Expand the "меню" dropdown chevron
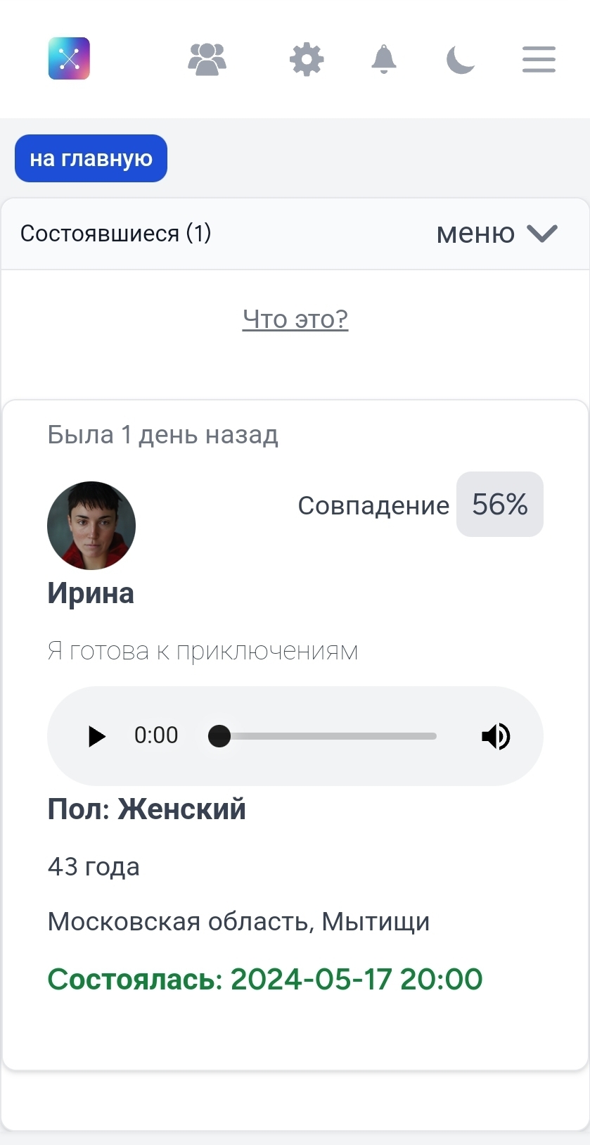 pos(542,233)
